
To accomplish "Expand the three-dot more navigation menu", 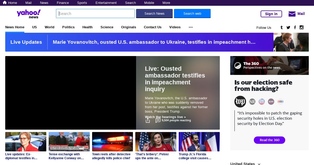I will pos(191,27).
